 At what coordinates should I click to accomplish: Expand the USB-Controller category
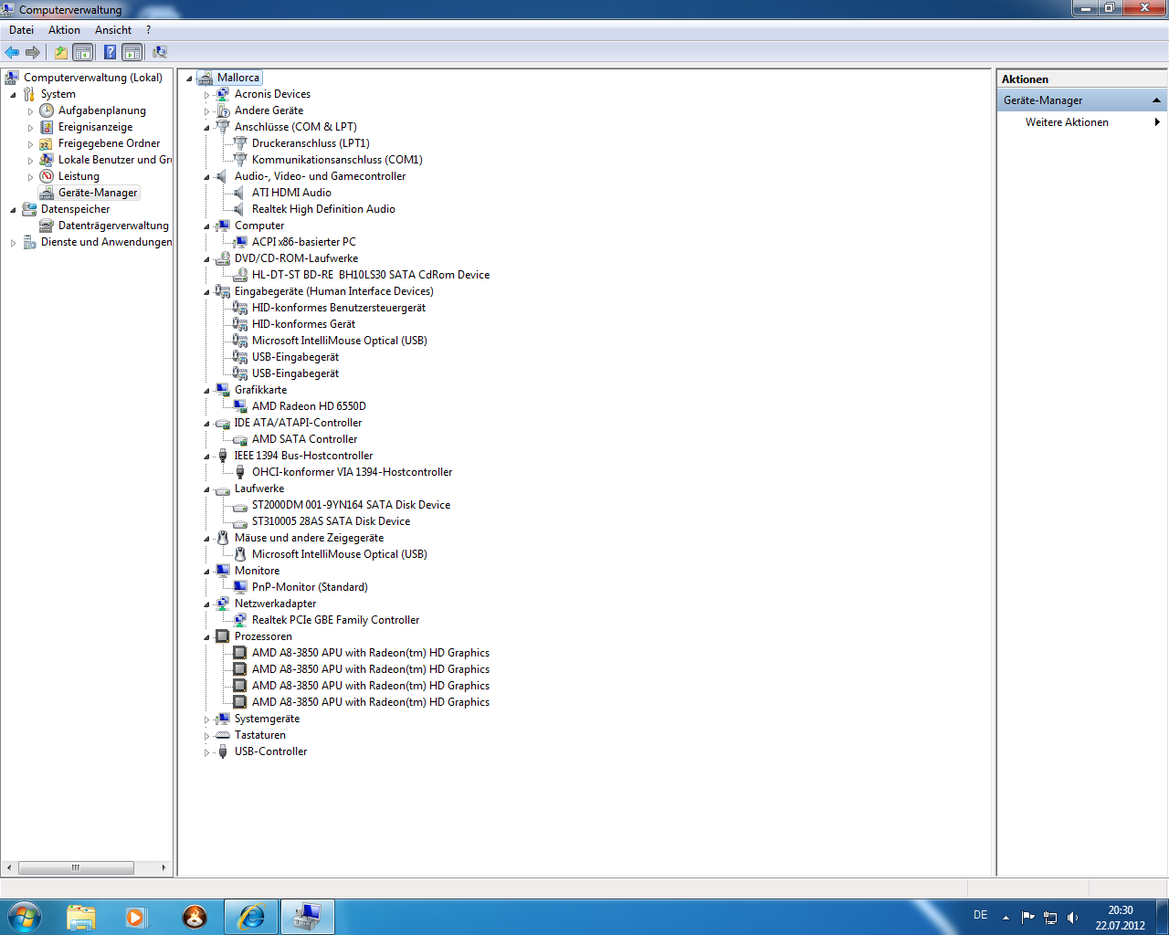click(x=207, y=752)
